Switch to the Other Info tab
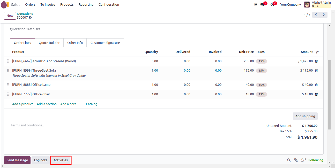Viewport: 335px width, 168px height. click(75, 43)
